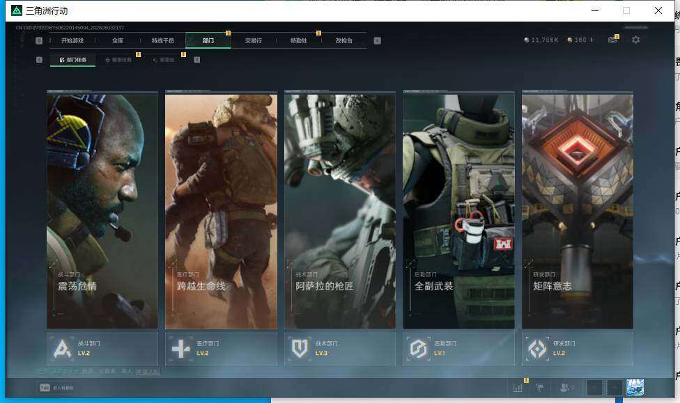Viewport: 680px width, 403px height.
Task: Click the 后勤部门 hexagon icon
Action: point(419,349)
